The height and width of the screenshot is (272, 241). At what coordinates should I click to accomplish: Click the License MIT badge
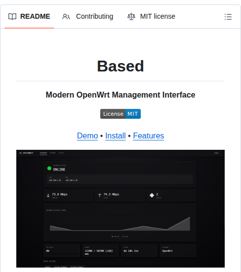pos(120,114)
